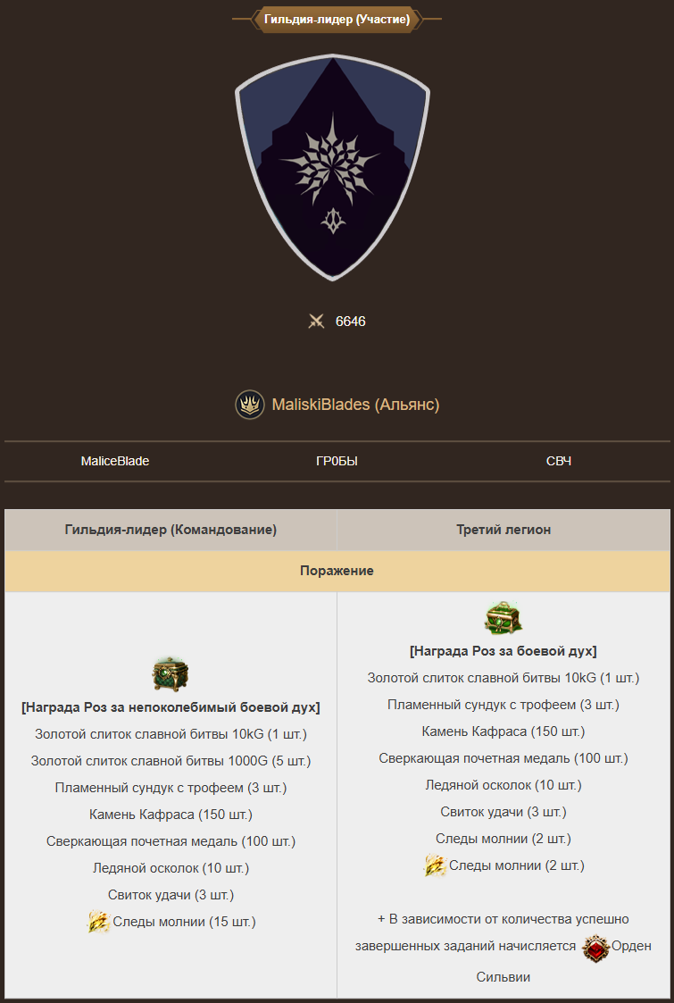Click the Поражение result bar
The width and height of the screenshot is (674, 1003).
pos(337,571)
